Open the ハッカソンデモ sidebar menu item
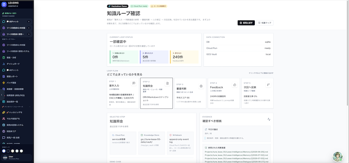Image resolution: width=349 pixels, height=163 pixels. (17, 112)
